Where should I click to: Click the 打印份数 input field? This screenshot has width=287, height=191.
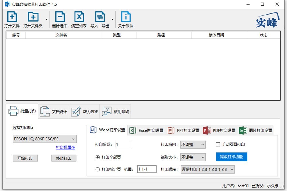point(123,145)
